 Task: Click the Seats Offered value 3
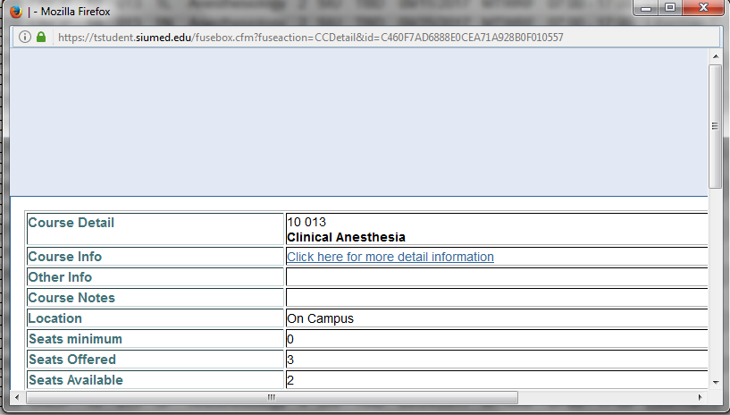291,360
